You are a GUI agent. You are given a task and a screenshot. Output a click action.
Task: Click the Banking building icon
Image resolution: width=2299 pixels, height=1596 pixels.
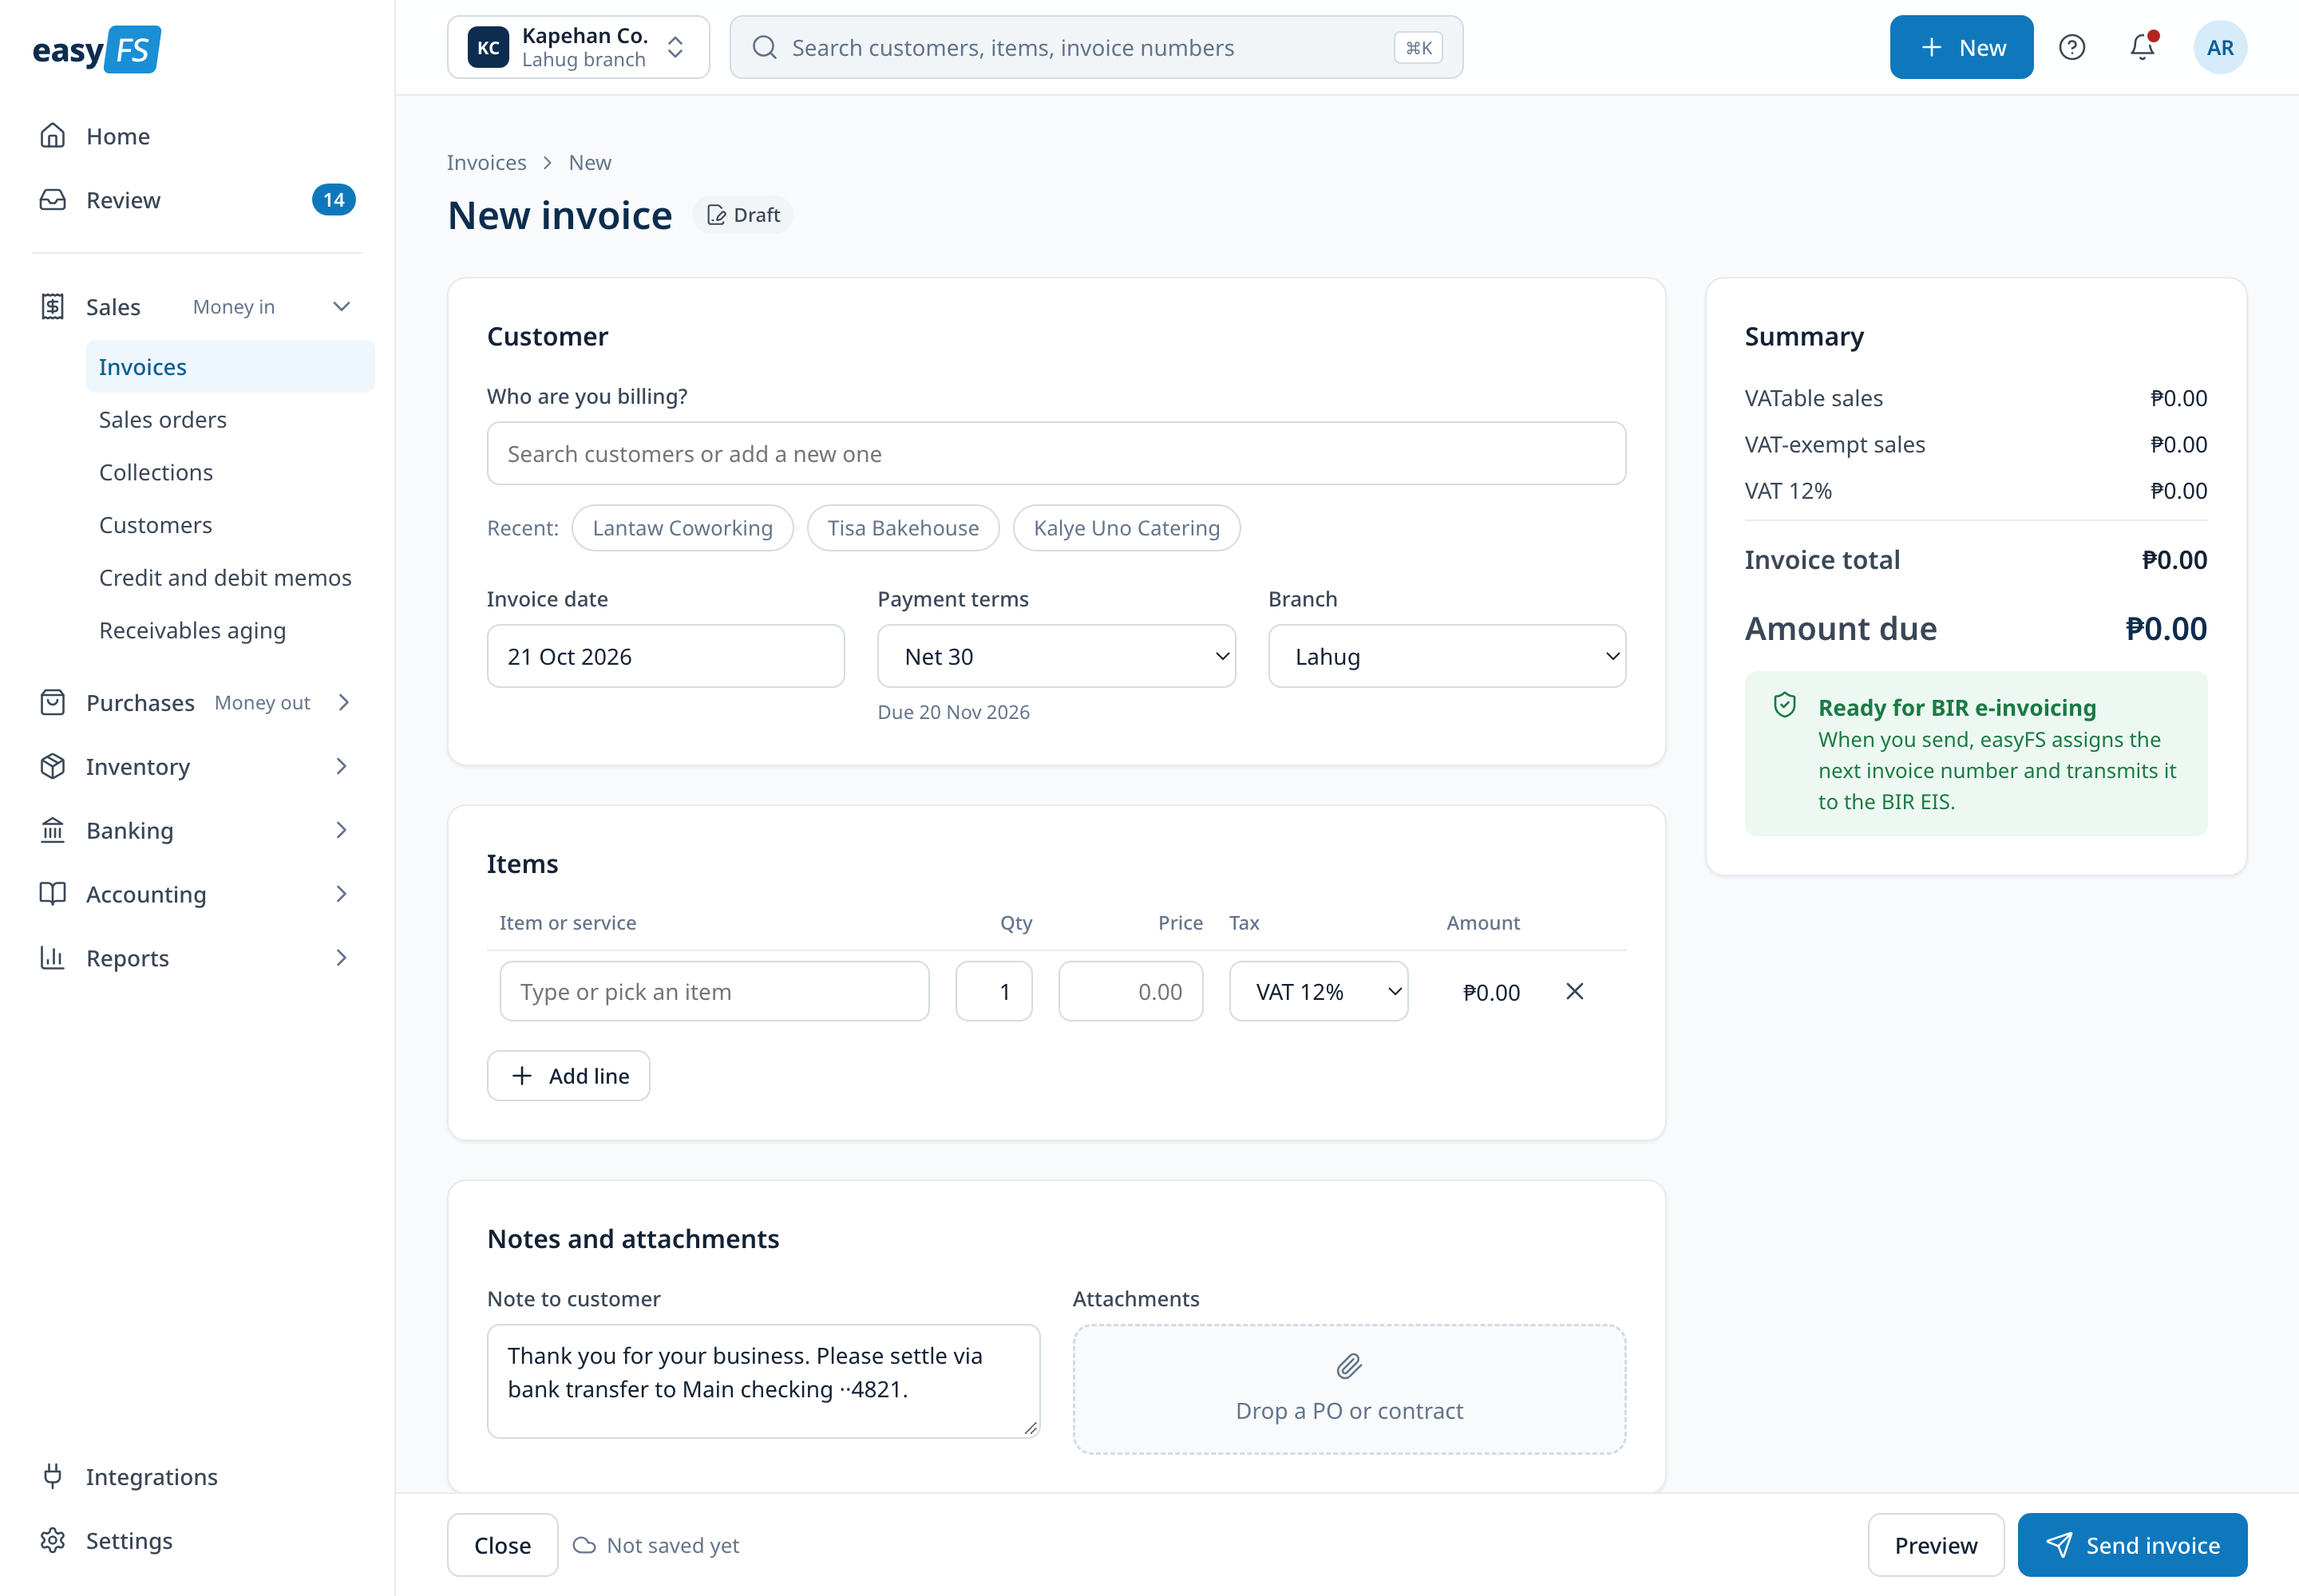point(53,830)
